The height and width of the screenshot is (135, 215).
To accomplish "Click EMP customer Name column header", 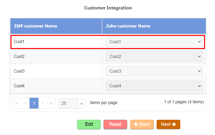I will pos(36,26).
